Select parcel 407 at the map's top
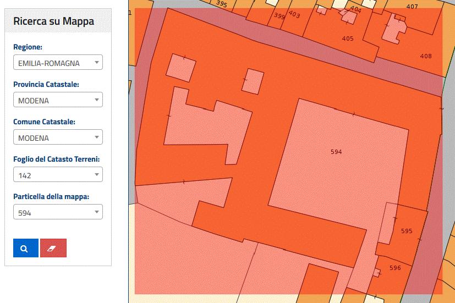 click(412, 7)
